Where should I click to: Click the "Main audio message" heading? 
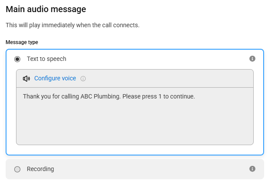pyautogui.click(x=46, y=10)
